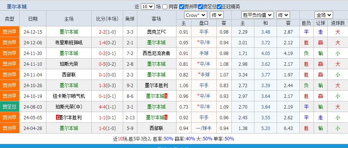The width and height of the screenshot is (348, 148).
Task: Click the 角球 column header
Action: [x=130, y=19]
